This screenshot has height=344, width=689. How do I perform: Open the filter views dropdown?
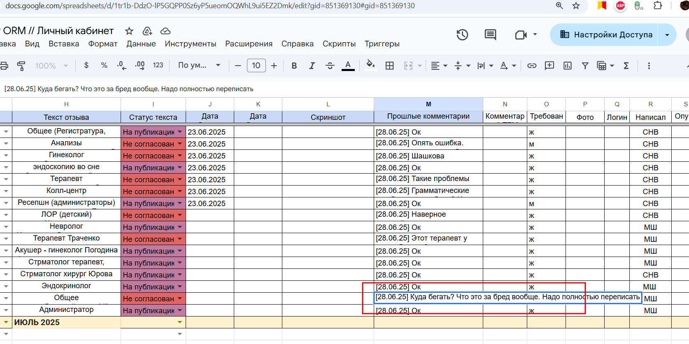pos(605,66)
